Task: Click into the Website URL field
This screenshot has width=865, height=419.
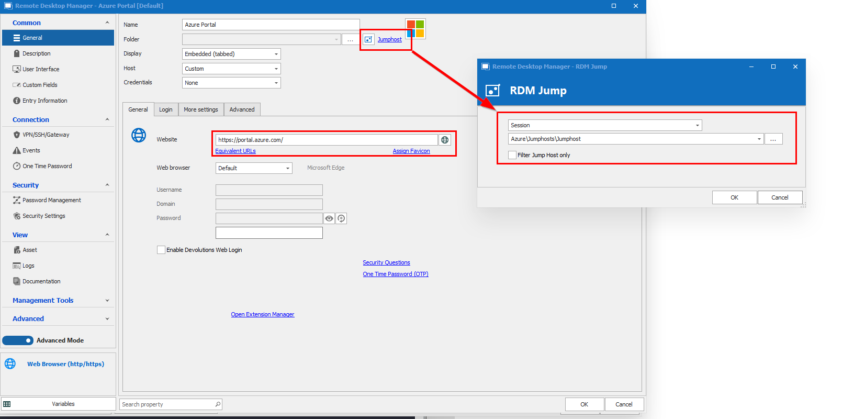Action: tap(327, 140)
